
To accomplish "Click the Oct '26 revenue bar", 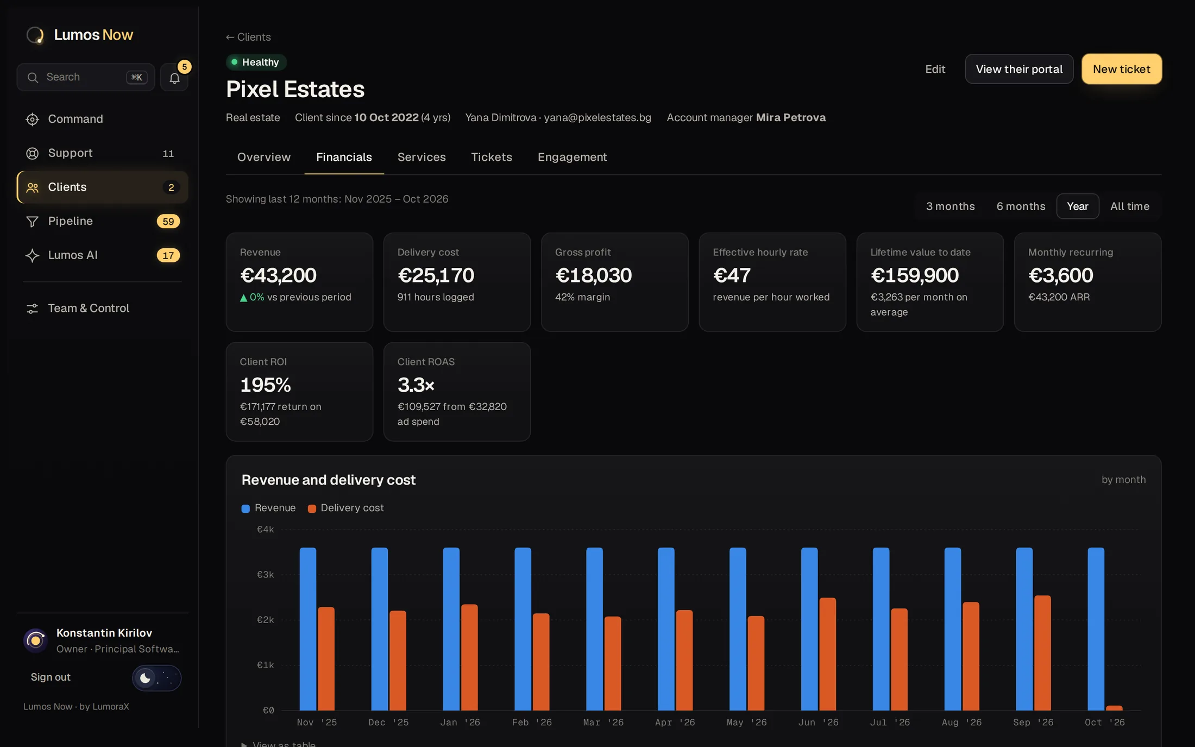I will [x=1096, y=629].
